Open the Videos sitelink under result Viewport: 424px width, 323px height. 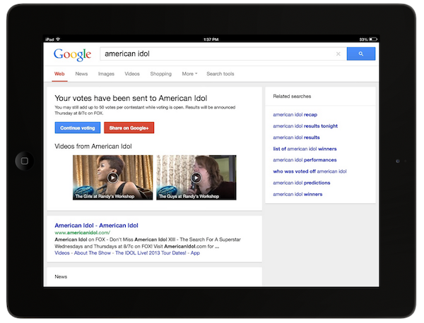coord(62,253)
